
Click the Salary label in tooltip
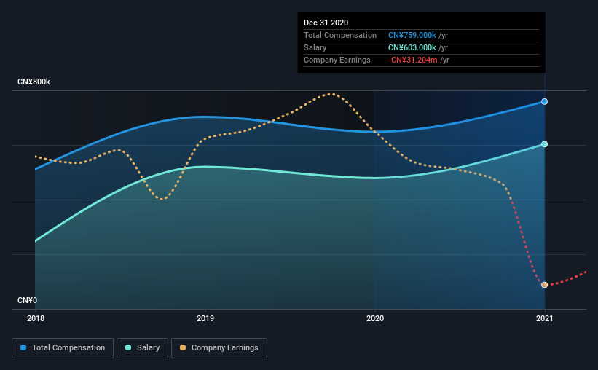pos(315,47)
